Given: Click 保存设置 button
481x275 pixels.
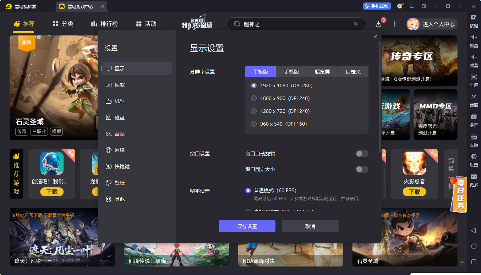Looking at the screenshot, I should [x=247, y=226].
